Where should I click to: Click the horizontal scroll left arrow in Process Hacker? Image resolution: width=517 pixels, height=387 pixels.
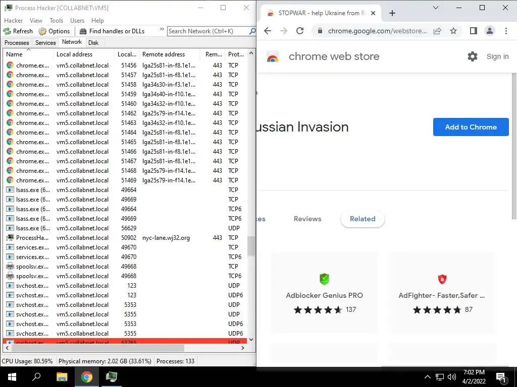tap(7, 348)
